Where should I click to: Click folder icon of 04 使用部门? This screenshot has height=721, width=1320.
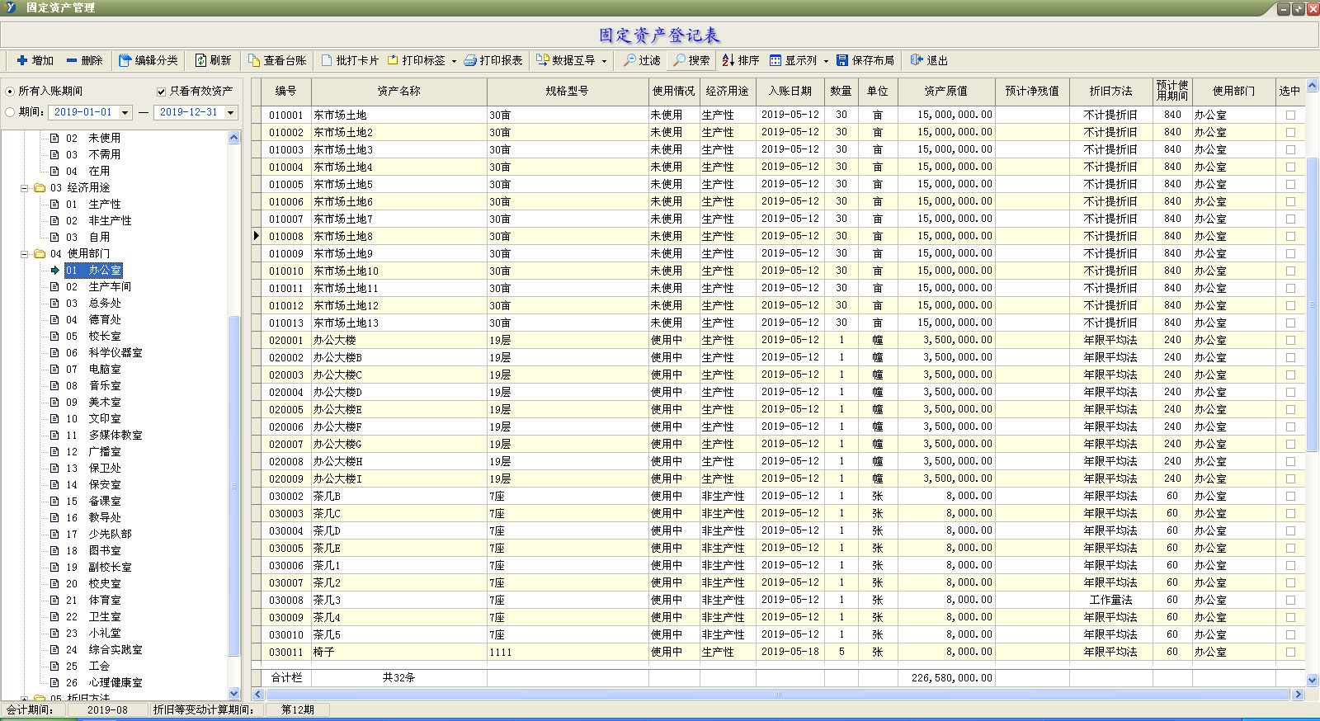40,253
